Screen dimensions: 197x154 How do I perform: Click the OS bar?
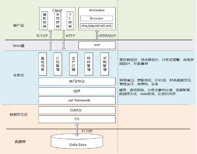point(77,119)
